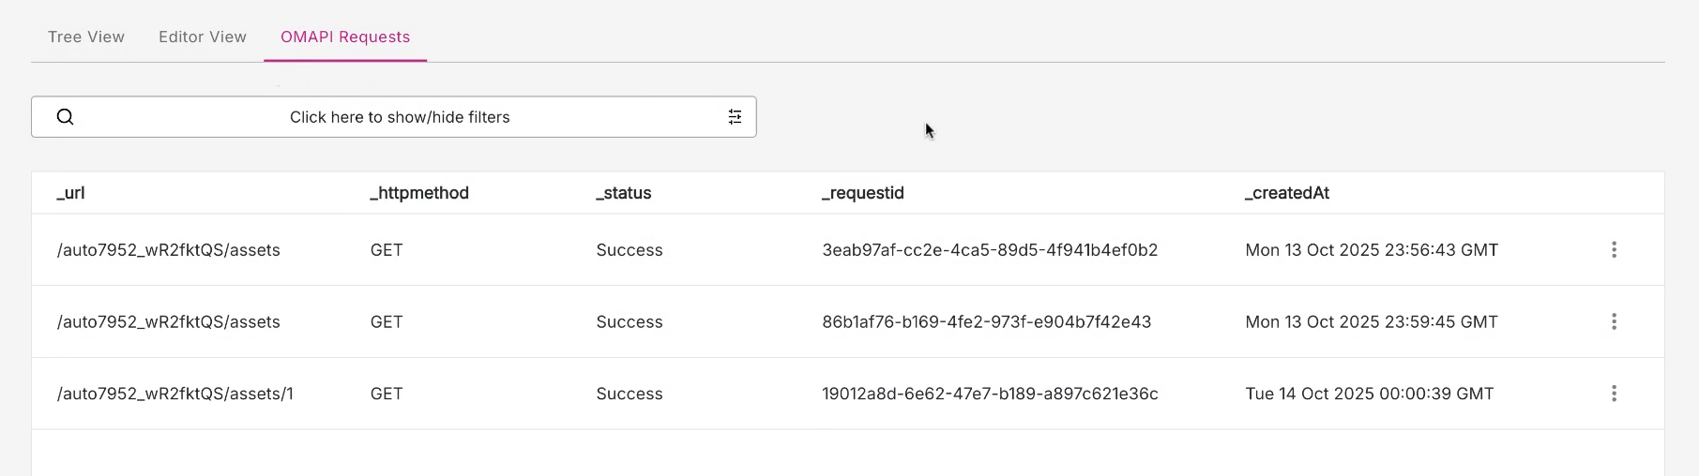Click the magnifier search icon in filter bar
1699x476 pixels.
click(x=65, y=117)
